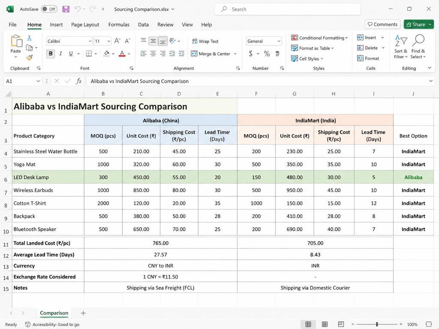Switch to the Review tab
This screenshot has height=329, width=439.
[165, 24]
